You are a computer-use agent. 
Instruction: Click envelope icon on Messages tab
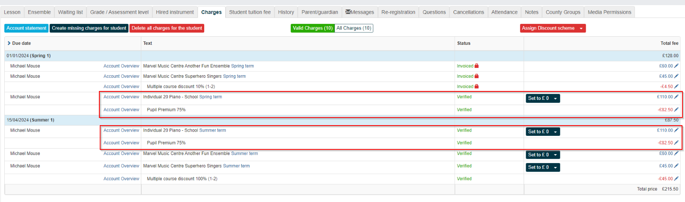[348, 12]
